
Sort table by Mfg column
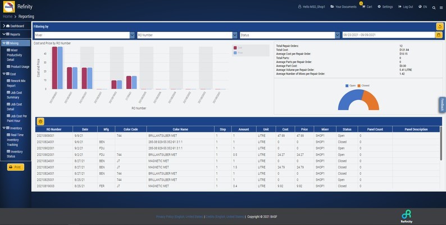106,129
